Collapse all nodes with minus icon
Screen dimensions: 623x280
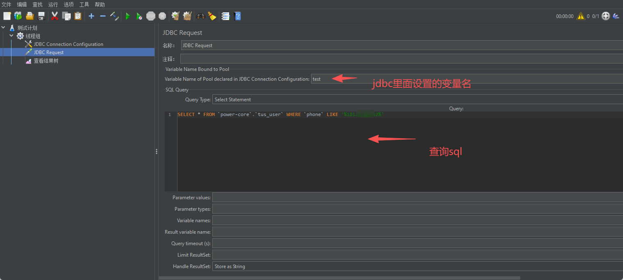tap(103, 16)
